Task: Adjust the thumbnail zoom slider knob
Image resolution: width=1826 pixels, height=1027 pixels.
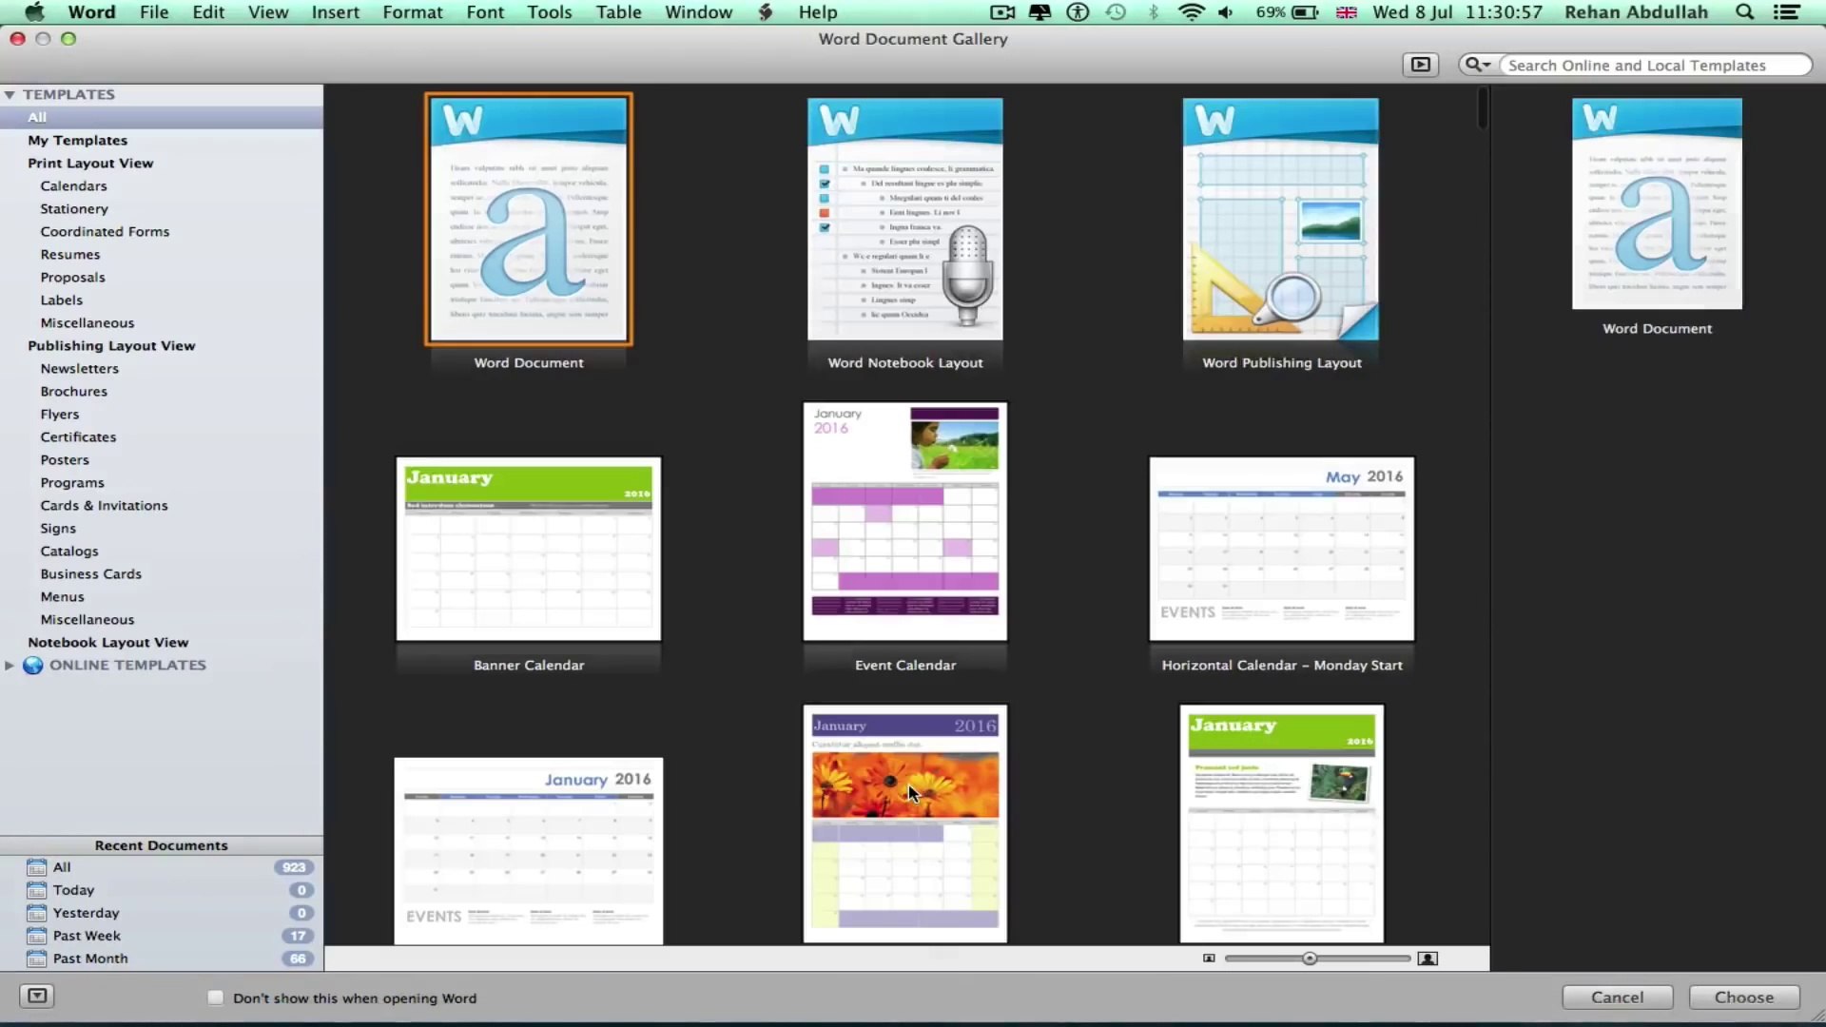Action: pos(1310,959)
